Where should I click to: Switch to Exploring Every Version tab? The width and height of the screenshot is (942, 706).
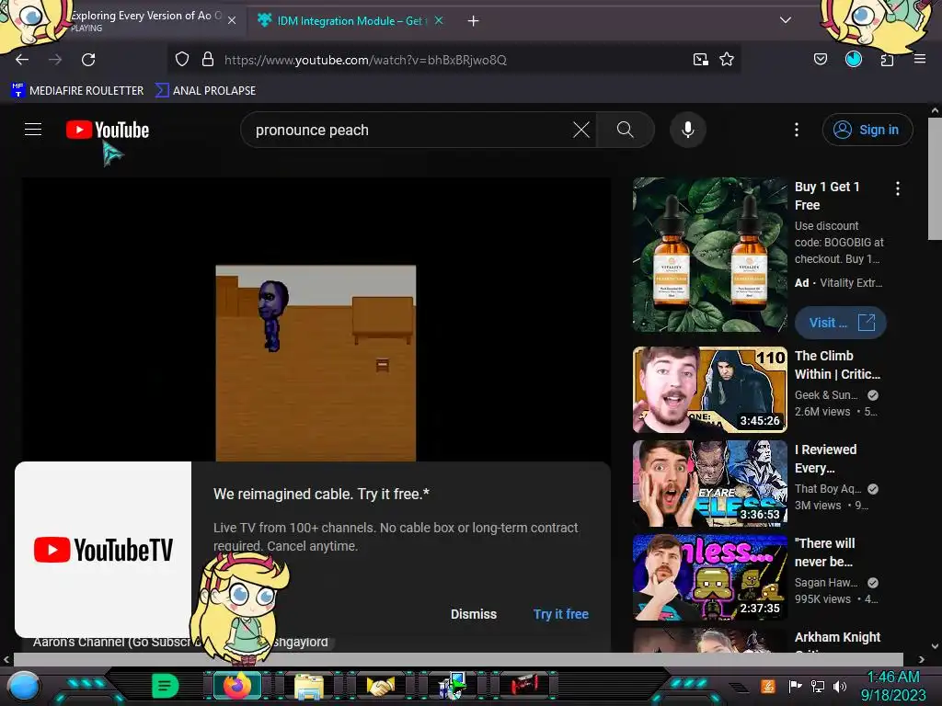(x=146, y=21)
